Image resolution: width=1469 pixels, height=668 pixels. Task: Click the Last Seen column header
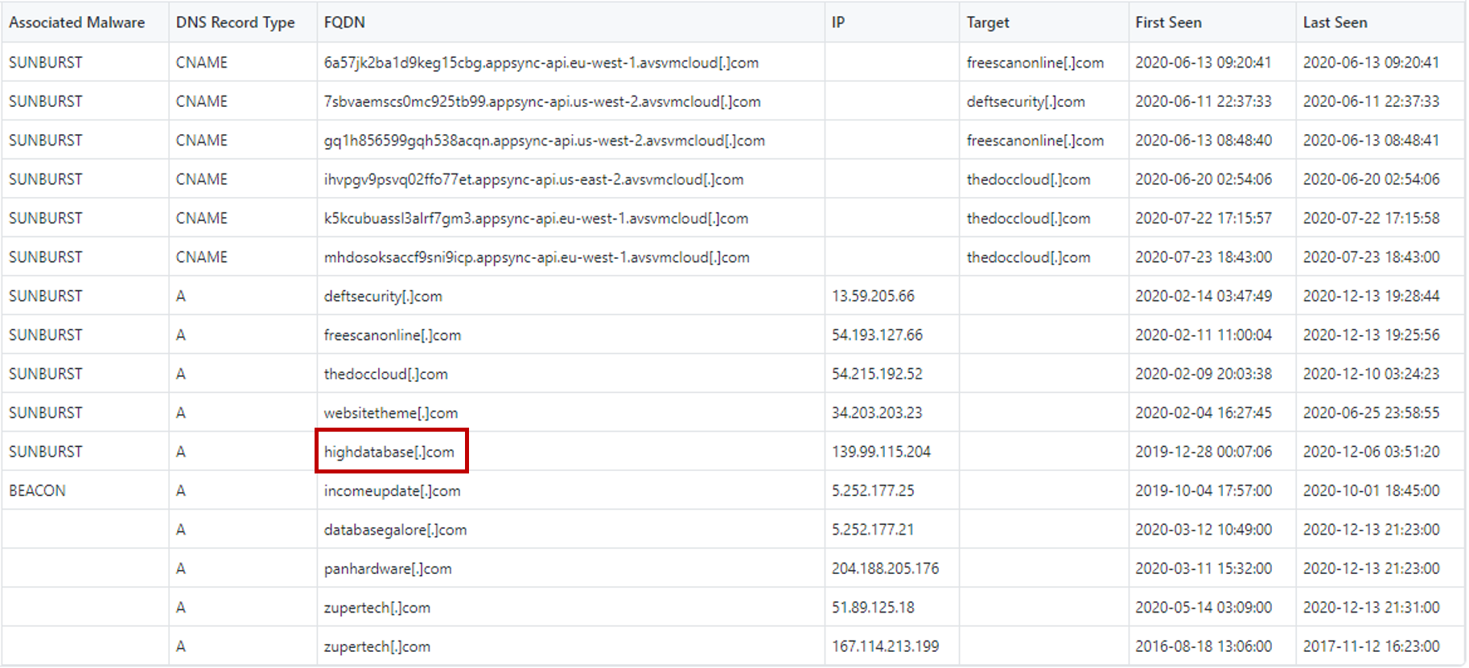click(x=1335, y=23)
